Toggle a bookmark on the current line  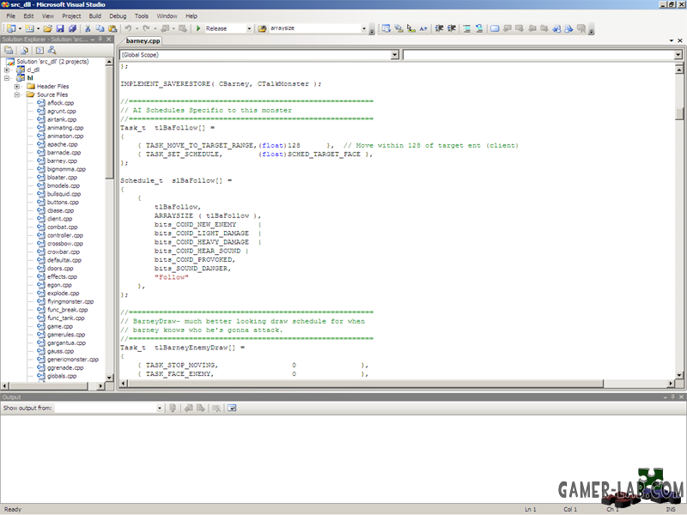click(x=495, y=28)
